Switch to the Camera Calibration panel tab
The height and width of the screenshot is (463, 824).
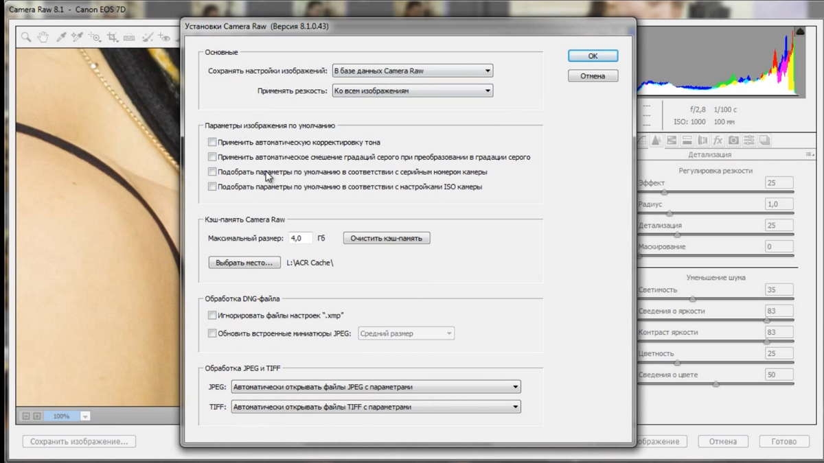(733, 140)
